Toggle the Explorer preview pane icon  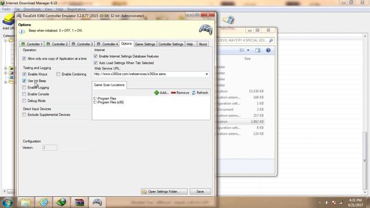point(258,50)
